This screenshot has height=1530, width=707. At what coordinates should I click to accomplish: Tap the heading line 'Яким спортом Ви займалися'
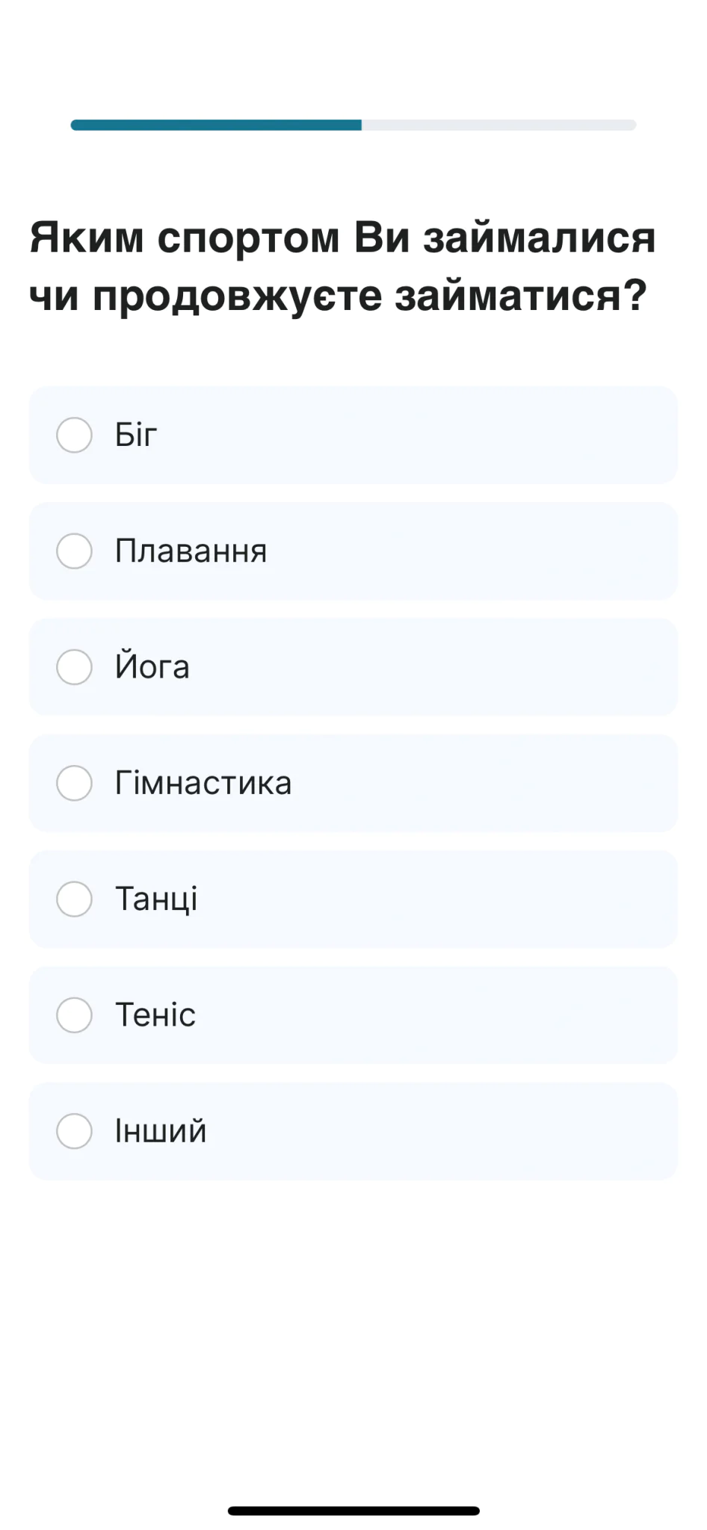pyautogui.click(x=342, y=238)
